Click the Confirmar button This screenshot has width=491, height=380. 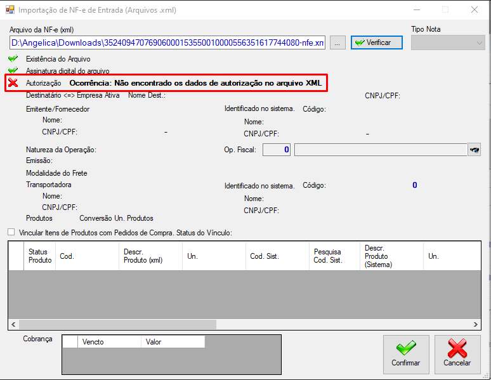[406, 355]
